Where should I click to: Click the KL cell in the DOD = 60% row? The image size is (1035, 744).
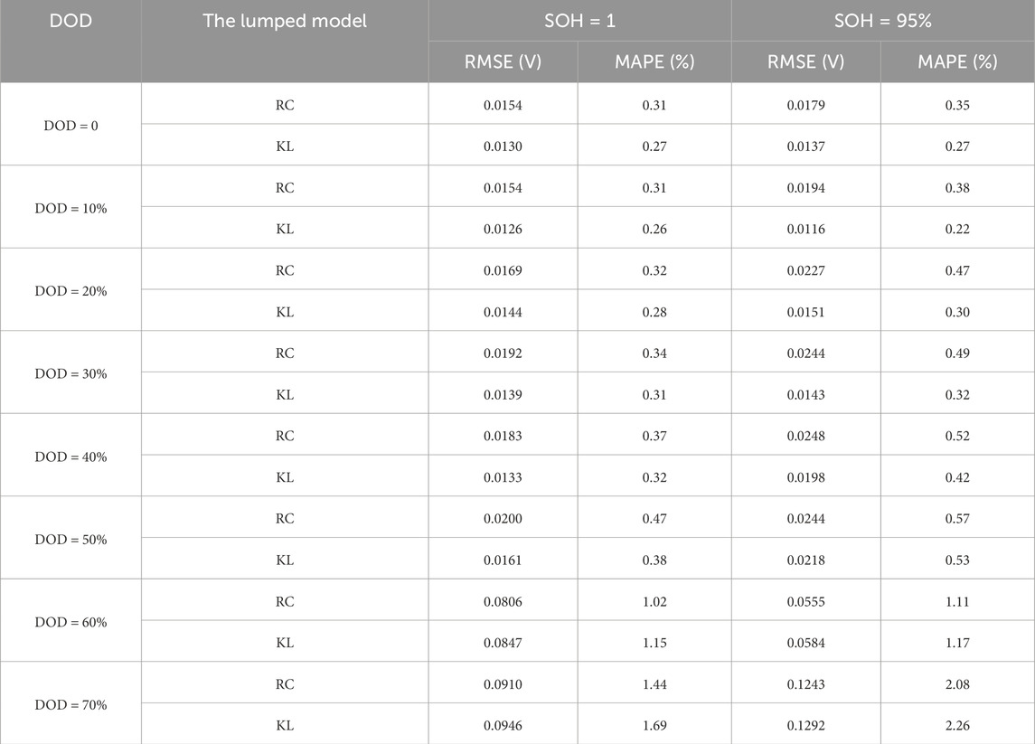click(285, 643)
